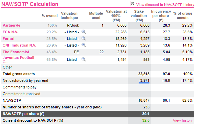Click the magnifier icon in FCA N.V. row

(x=84, y=32)
